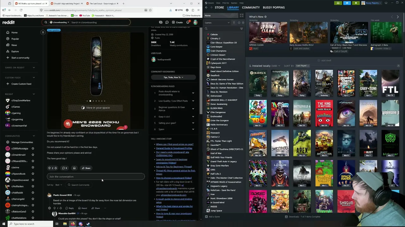The width and height of the screenshot is (405, 227).
Task: Click into 'Join the conversation' comment box
Action: pyautogui.click(x=96, y=177)
